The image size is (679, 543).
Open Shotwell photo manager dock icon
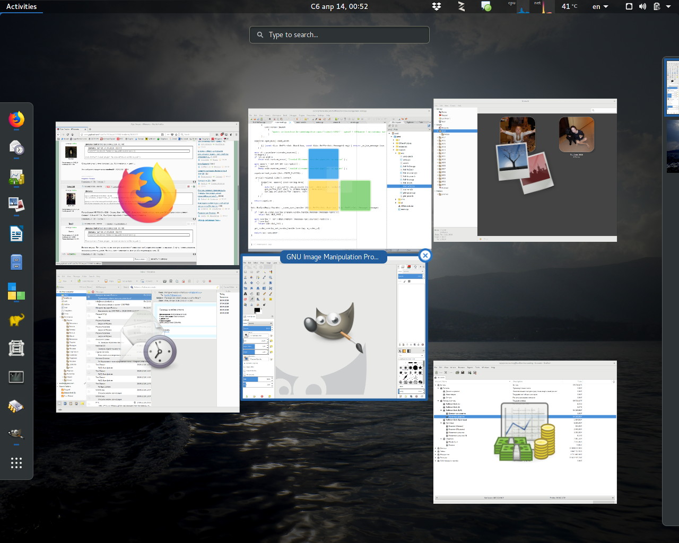point(16,205)
